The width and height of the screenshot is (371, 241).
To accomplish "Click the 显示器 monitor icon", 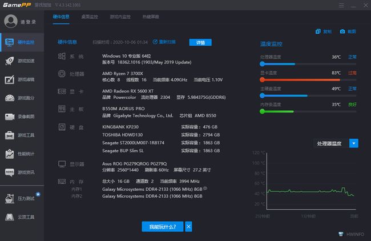I will tap(62, 164).
